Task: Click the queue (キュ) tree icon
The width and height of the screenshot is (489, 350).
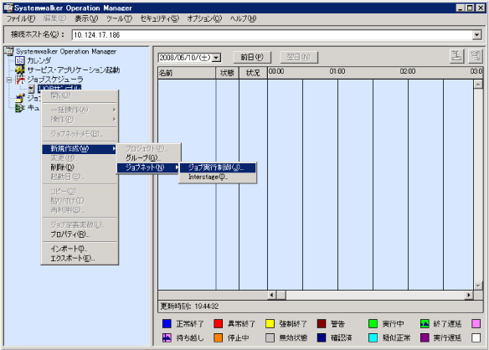Action: [x=19, y=108]
